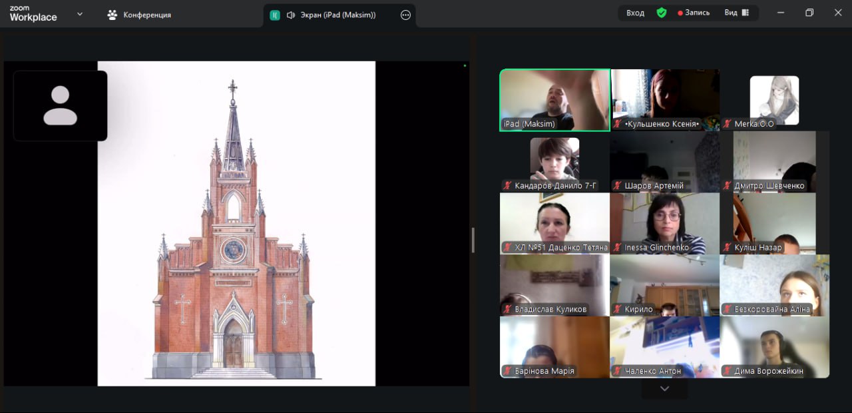Expand the Zoom Workplace dropdown arrow
This screenshot has height=413, width=852.
[80, 14]
